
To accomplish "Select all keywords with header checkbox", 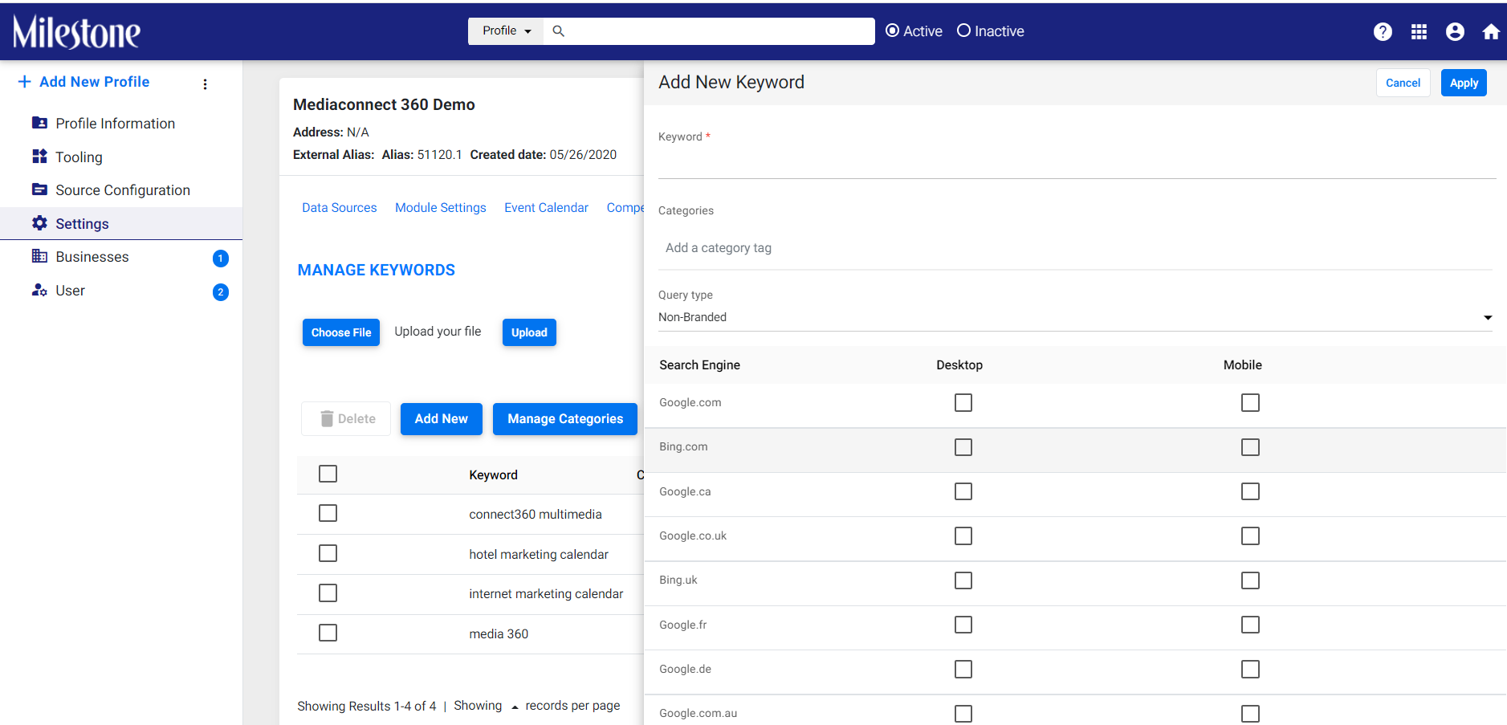I will tap(328, 474).
